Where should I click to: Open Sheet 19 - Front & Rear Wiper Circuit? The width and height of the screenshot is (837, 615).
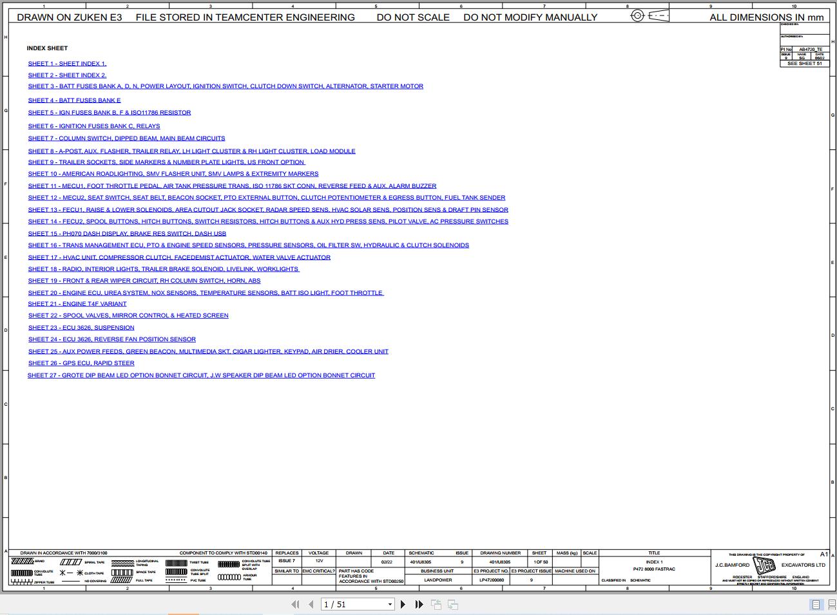coord(144,281)
